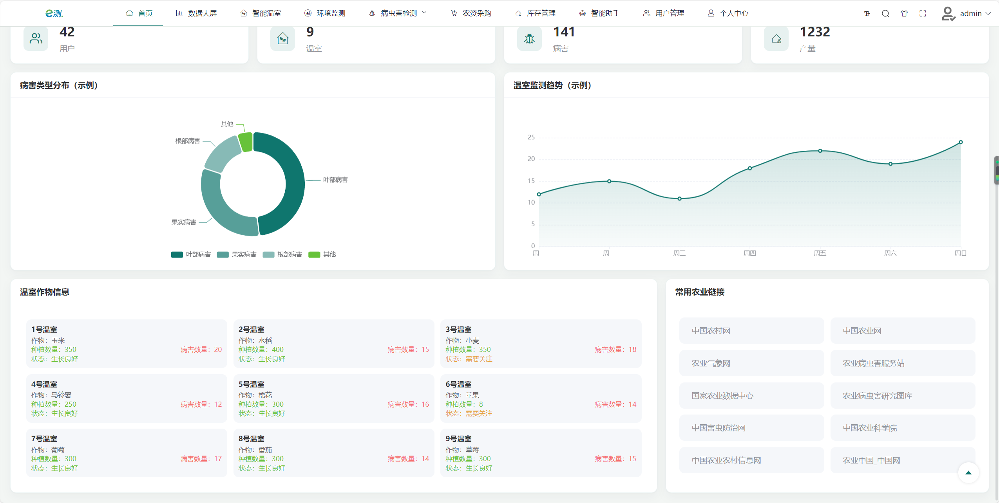The height and width of the screenshot is (503, 999).
Task: Click the greenhouse icon beside 智能温室
Action: [x=243, y=13]
